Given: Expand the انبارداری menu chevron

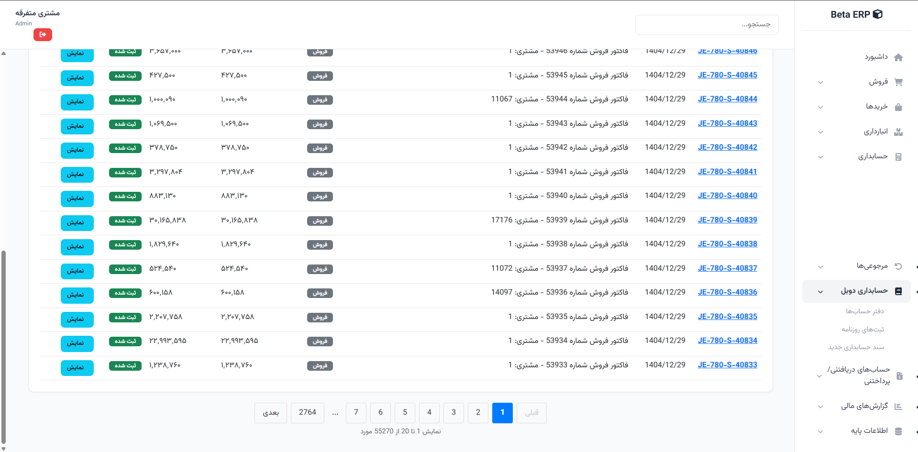Looking at the screenshot, I should (x=820, y=132).
